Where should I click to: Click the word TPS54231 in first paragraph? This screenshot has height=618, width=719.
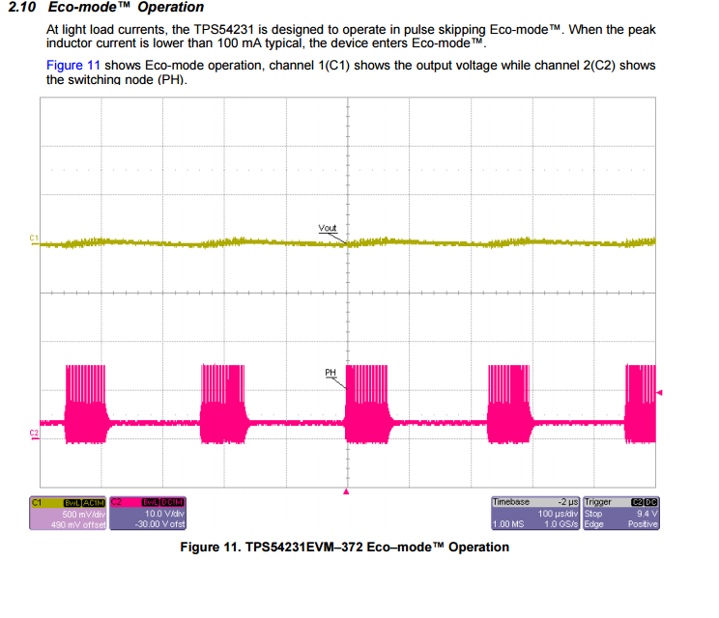pyautogui.click(x=223, y=30)
